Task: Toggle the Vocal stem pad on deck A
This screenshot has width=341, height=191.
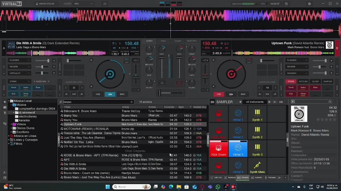Action: pyautogui.click(x=13, y=87)
